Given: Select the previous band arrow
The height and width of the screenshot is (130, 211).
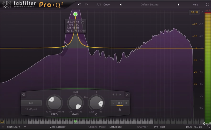Looking at the screenshot, I should pos(113,95).
